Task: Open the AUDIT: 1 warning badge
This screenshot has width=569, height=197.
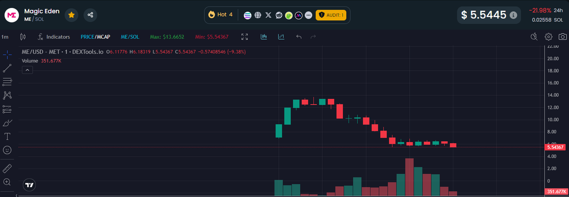Action: point(332,15)
